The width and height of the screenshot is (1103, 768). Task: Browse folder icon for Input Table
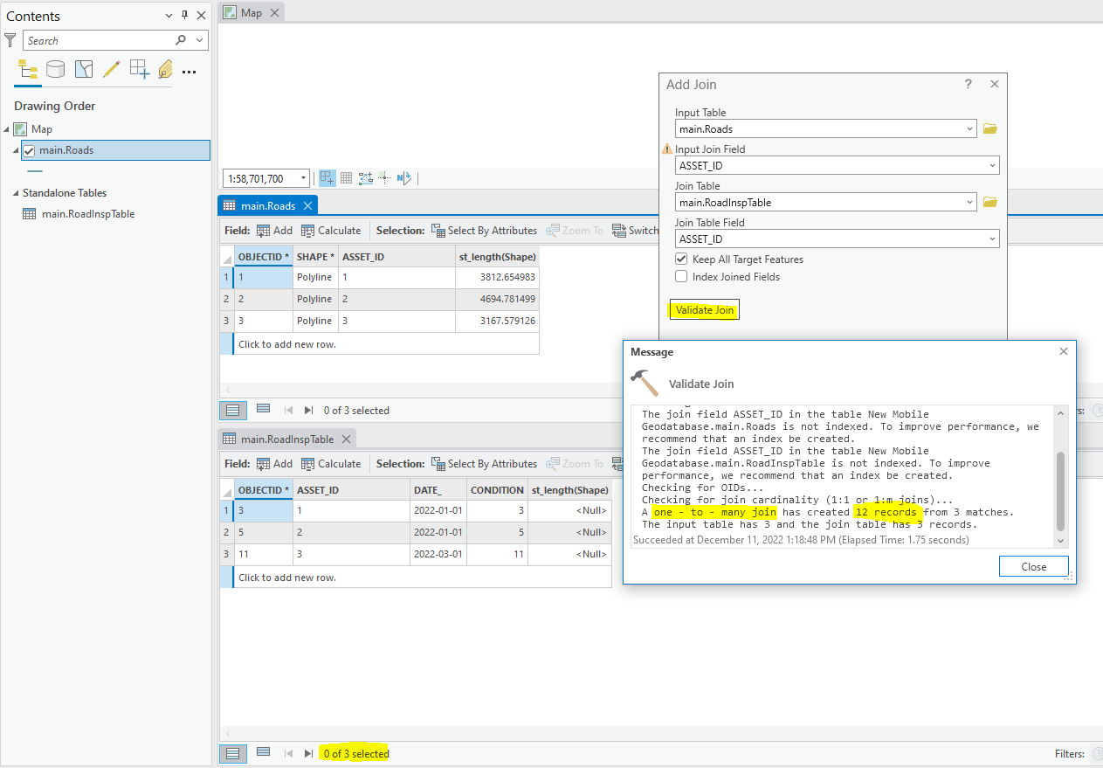pyautogui.click(x=989, y=129)
